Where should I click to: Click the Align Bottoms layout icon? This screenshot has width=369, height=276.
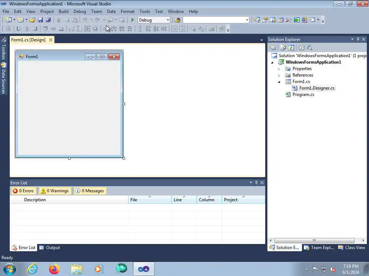61,29
